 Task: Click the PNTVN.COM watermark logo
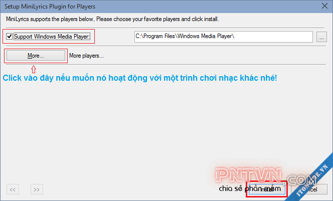[265, 176]
